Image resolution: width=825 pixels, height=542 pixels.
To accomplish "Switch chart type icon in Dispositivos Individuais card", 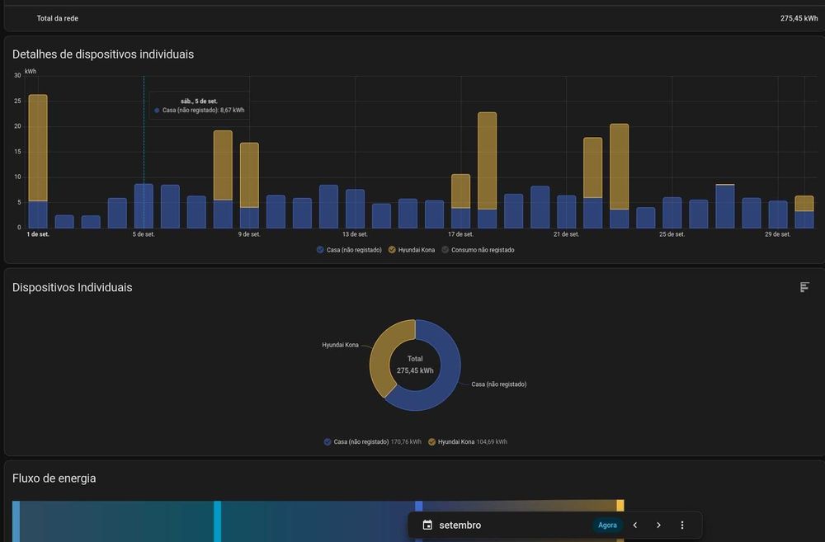I will [804, 287].
